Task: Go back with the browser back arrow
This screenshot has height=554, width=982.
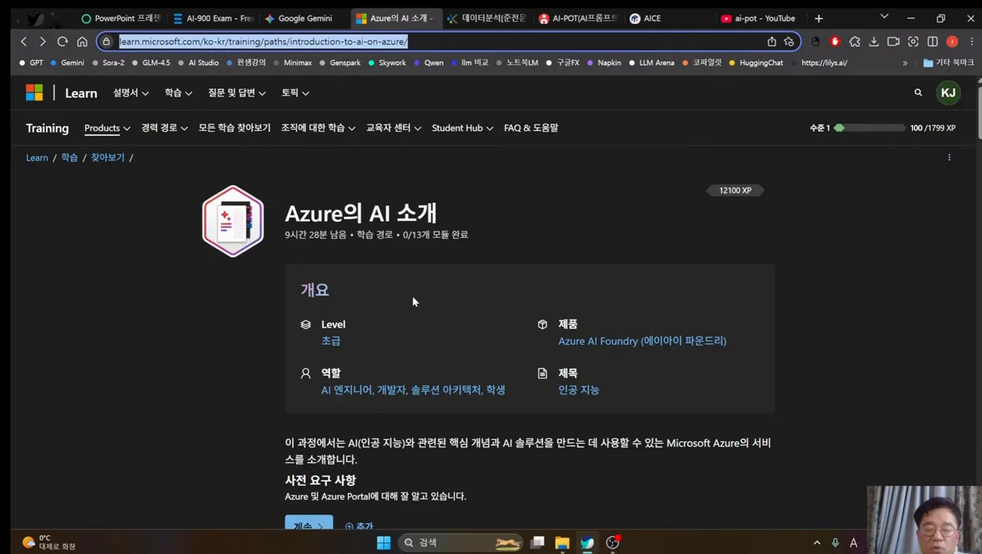Action: (x=24, y=41)
